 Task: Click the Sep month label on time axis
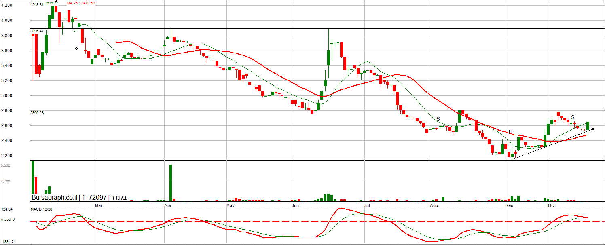click(510, 205)
